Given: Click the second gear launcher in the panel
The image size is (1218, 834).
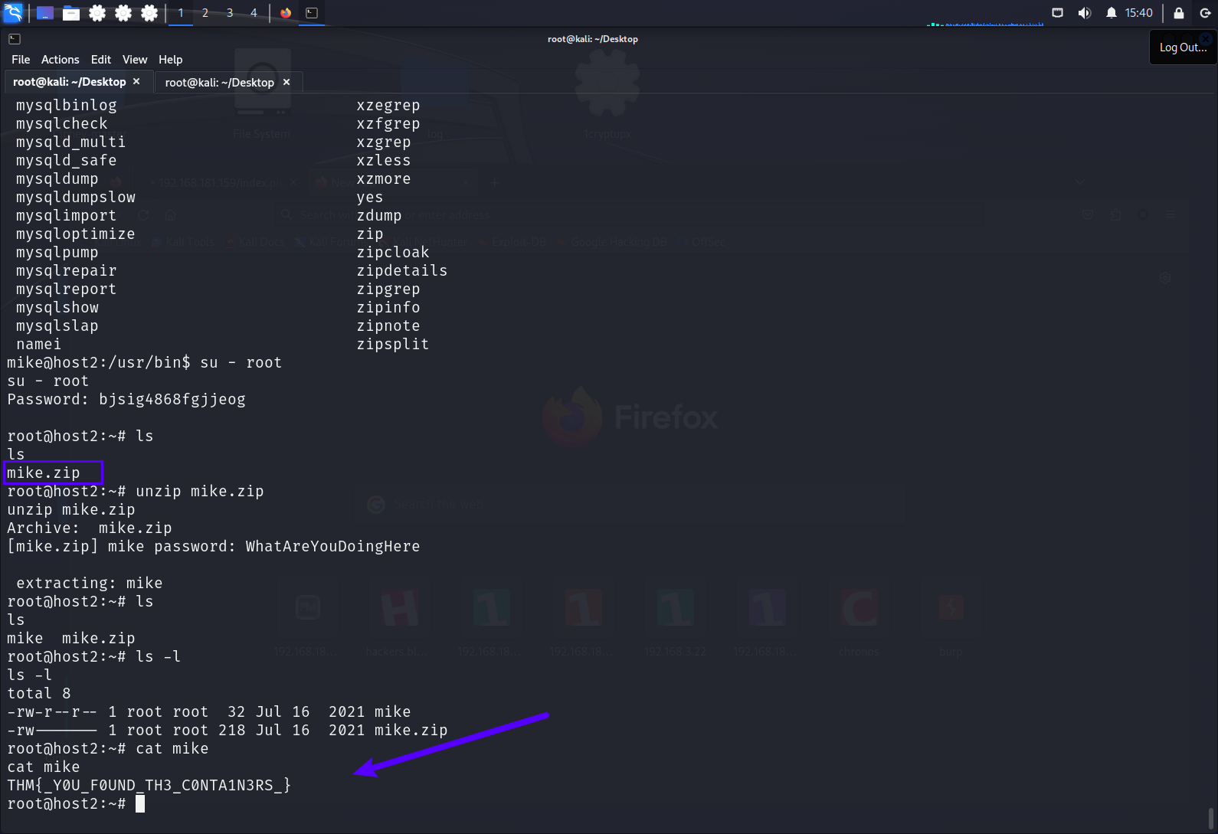Looking at the screenshot, I should (123, 13).
